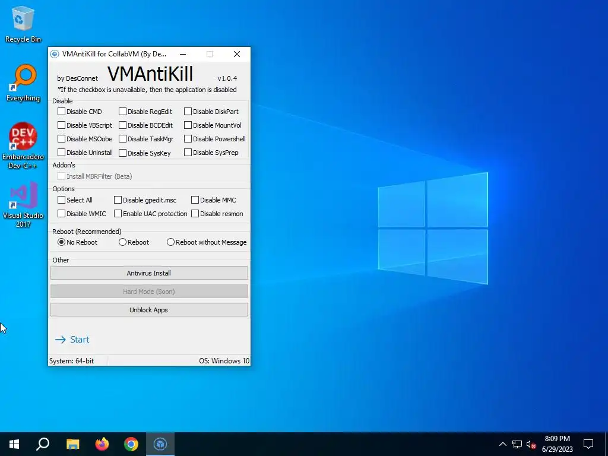Viewport: 608px width, 456px height.
Task: Show hidden system tray icons
Action: click(x=502, y=444)
